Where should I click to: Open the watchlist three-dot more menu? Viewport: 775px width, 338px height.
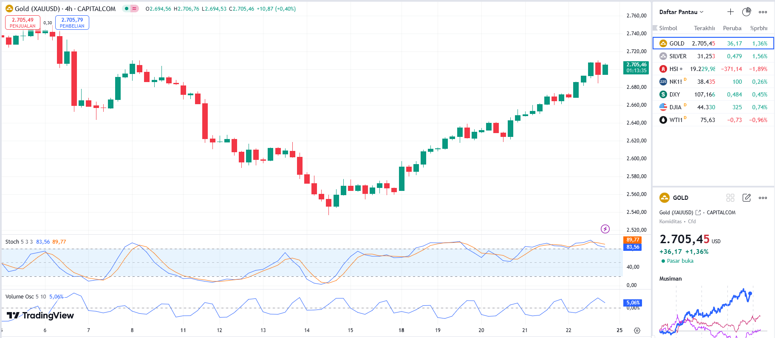point(763,12)
